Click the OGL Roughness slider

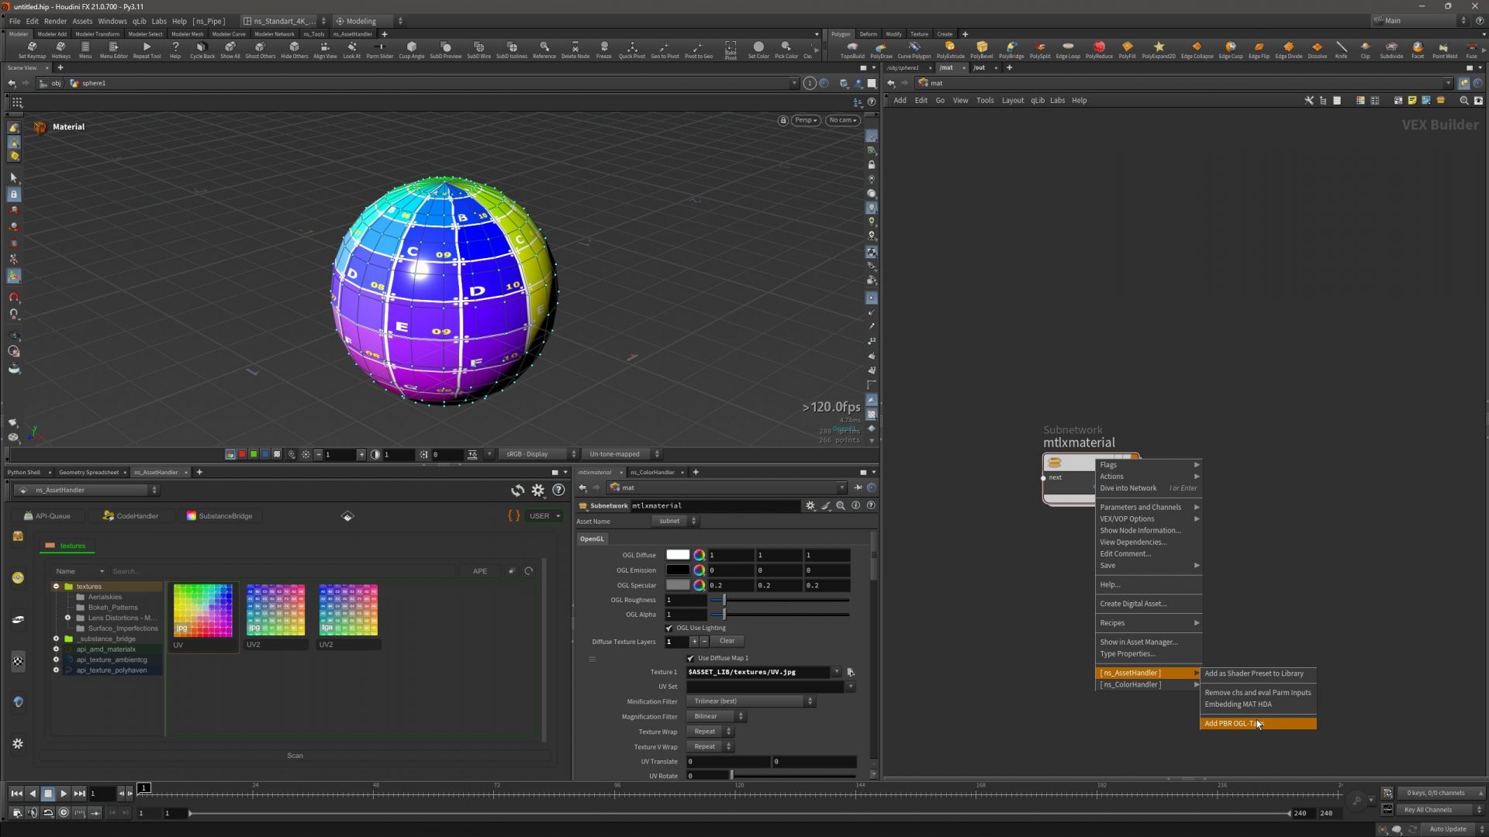pyautogui.click(x=780, y=600)
